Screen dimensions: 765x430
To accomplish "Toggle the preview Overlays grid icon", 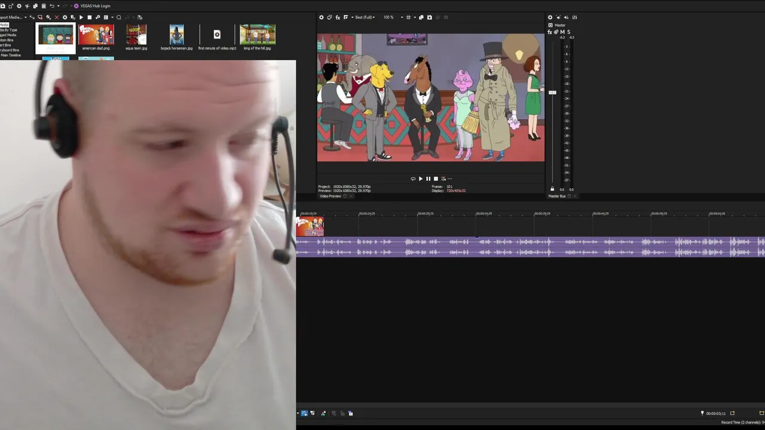I will 408,17.
